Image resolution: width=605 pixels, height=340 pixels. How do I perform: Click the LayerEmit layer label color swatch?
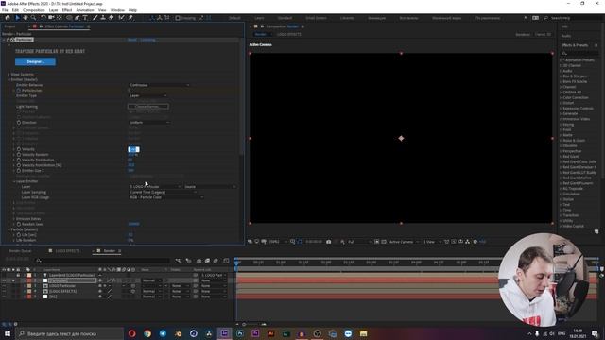click(29, 275)
